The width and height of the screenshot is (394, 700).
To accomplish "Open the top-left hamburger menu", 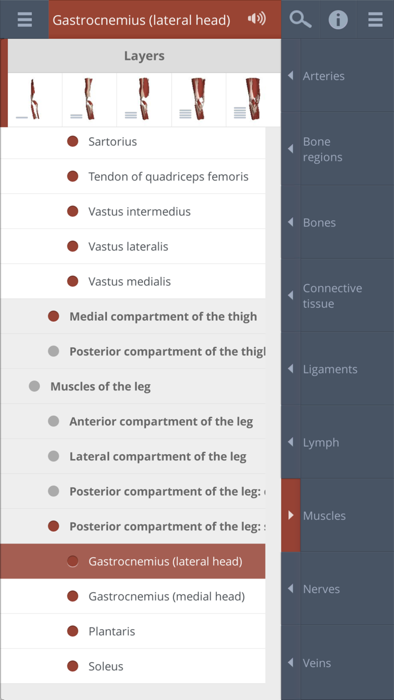I will [24, 20].
